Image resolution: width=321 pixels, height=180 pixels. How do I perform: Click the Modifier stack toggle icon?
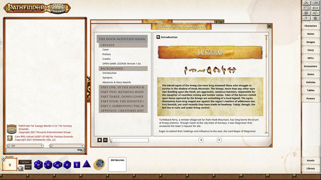coord(3,159)
